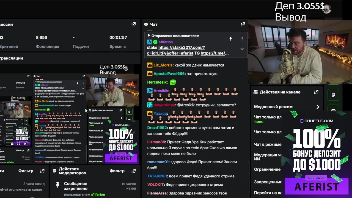Select username VOLOKIT in chat
The image size is (352, 198).
tap(155, 185)
